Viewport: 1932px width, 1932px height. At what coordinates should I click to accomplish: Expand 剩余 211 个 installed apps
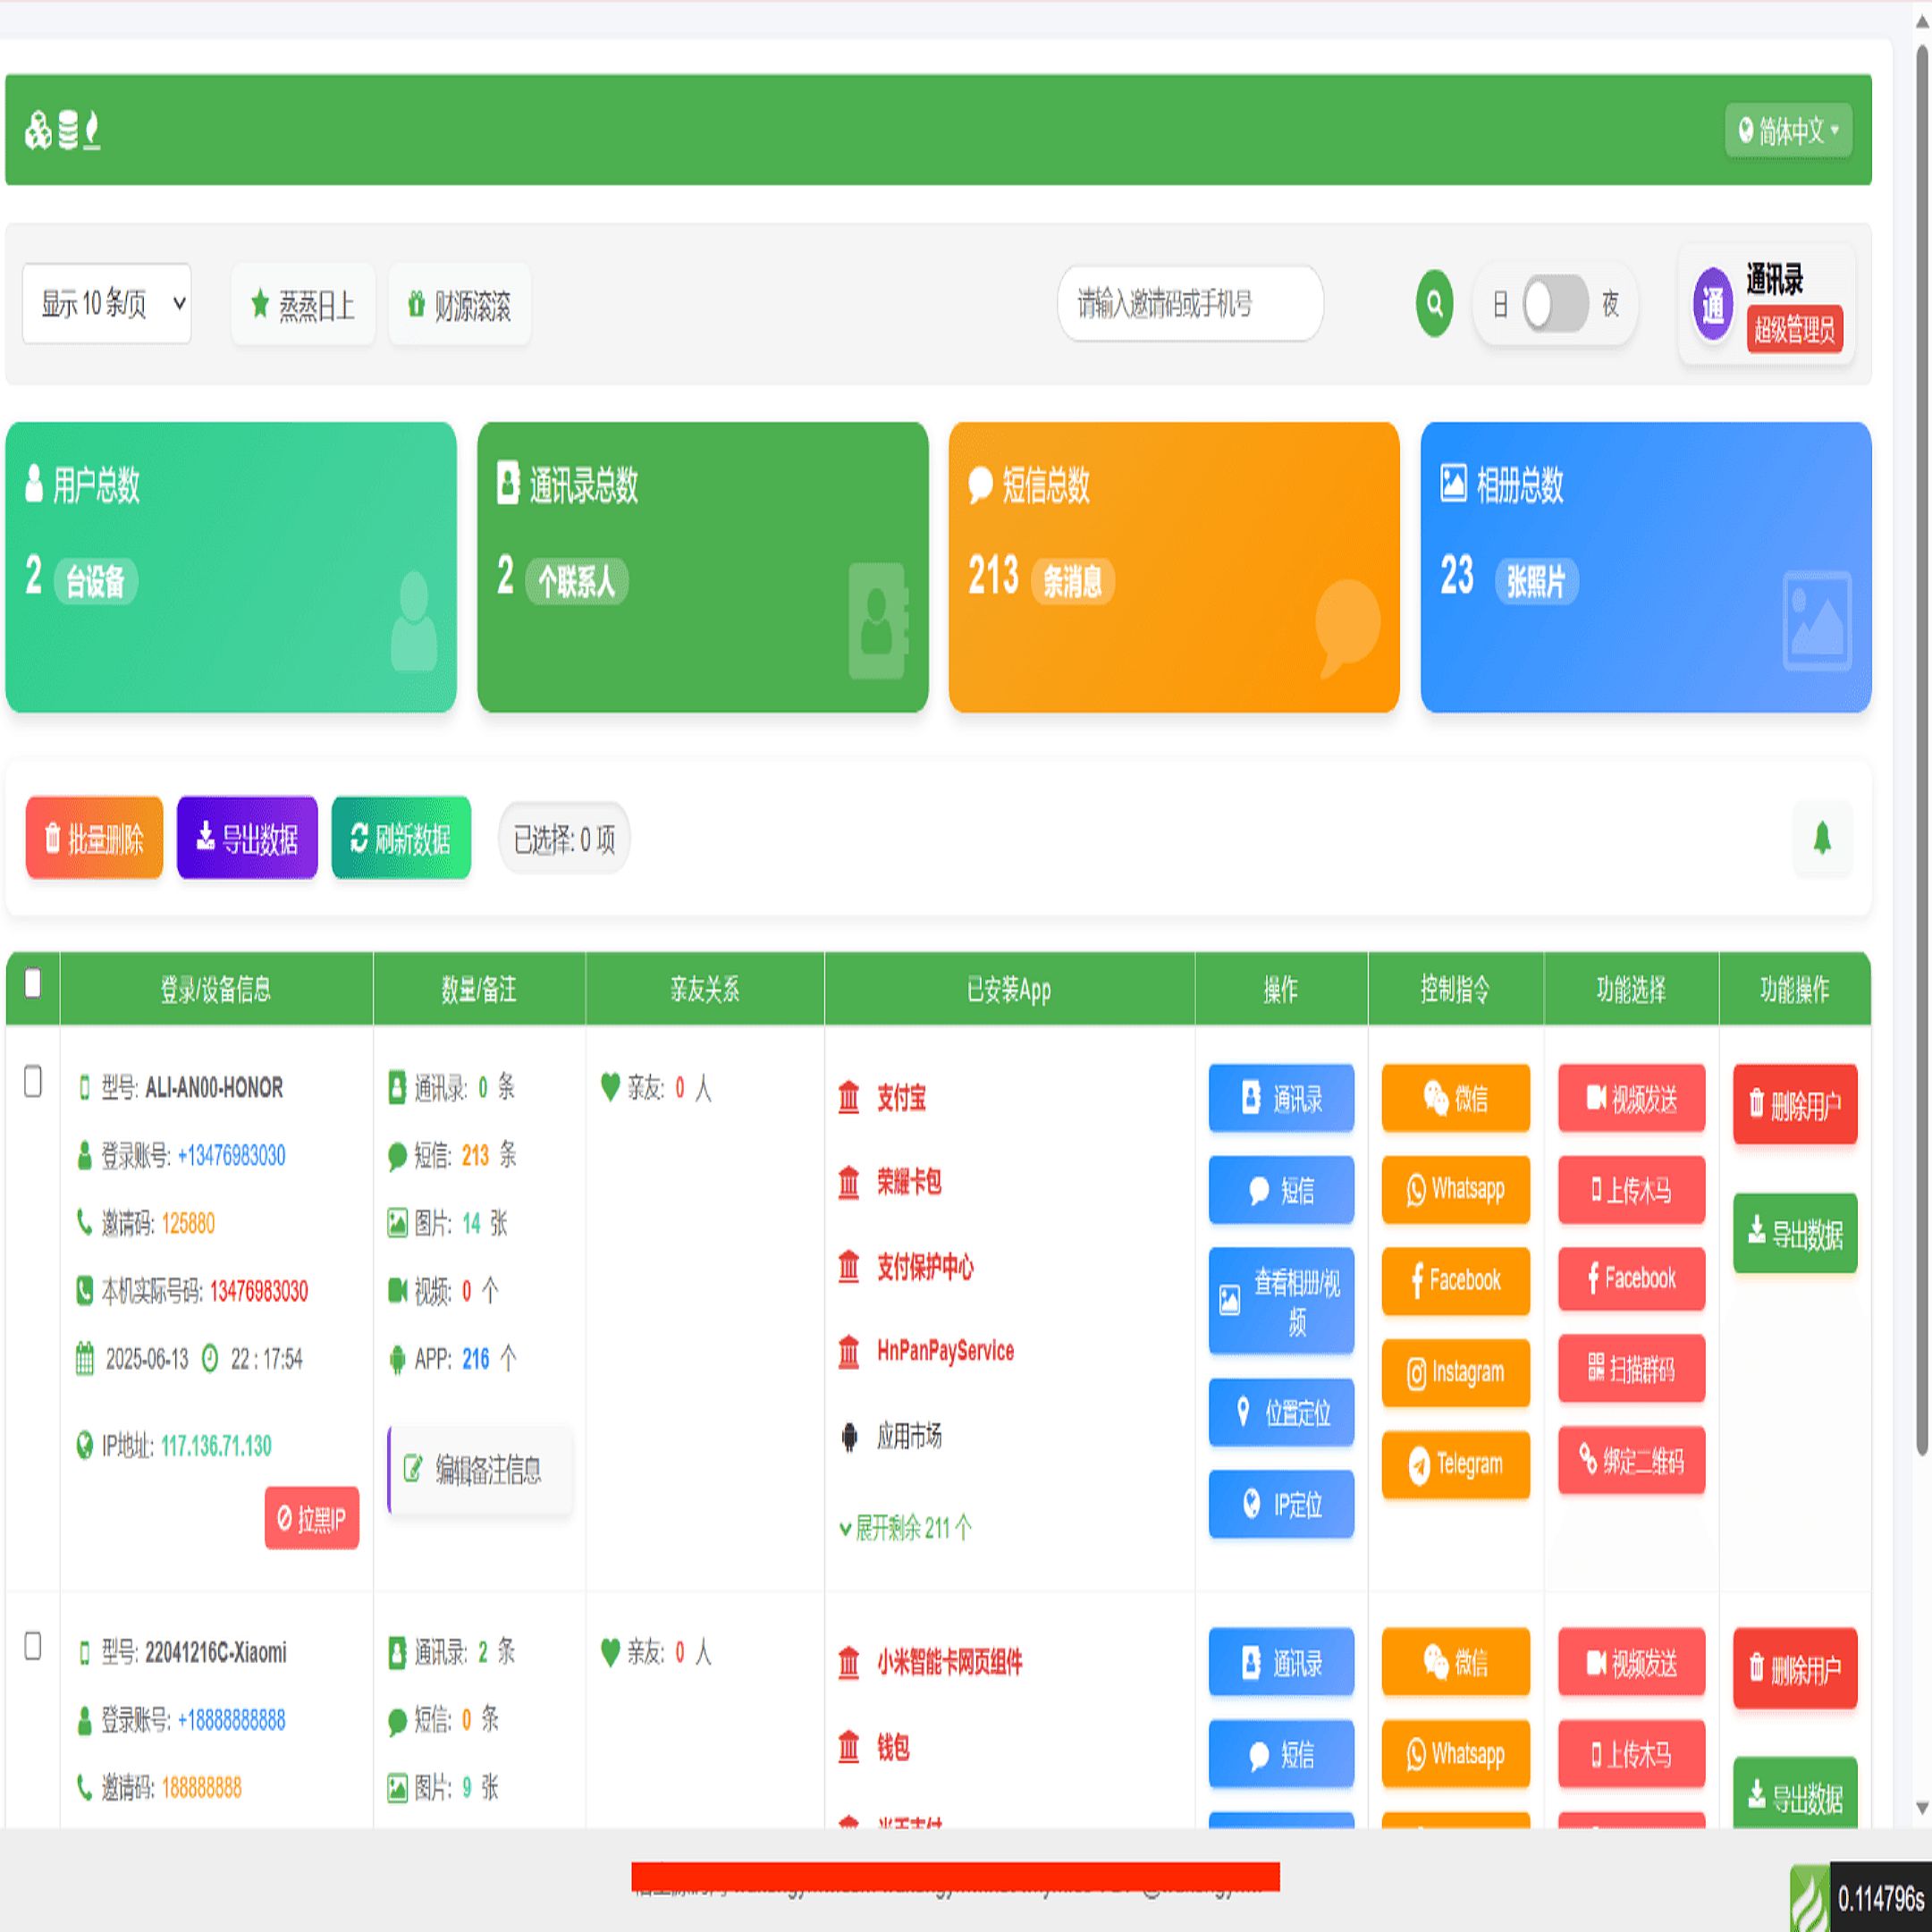click(x=903, y=1528)
